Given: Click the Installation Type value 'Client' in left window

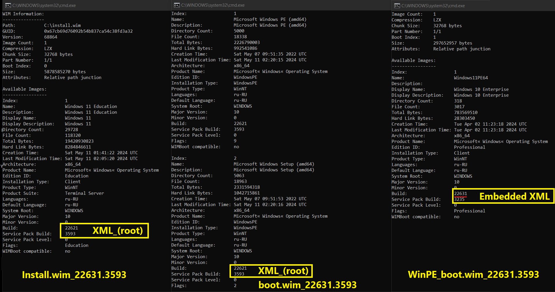Looking at the screenshot, I should 73,182.
